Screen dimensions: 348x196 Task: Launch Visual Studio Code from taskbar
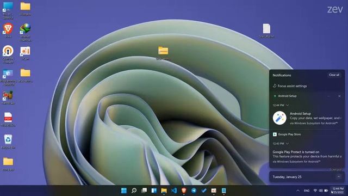pyautogui.click(x=174, y=191)
